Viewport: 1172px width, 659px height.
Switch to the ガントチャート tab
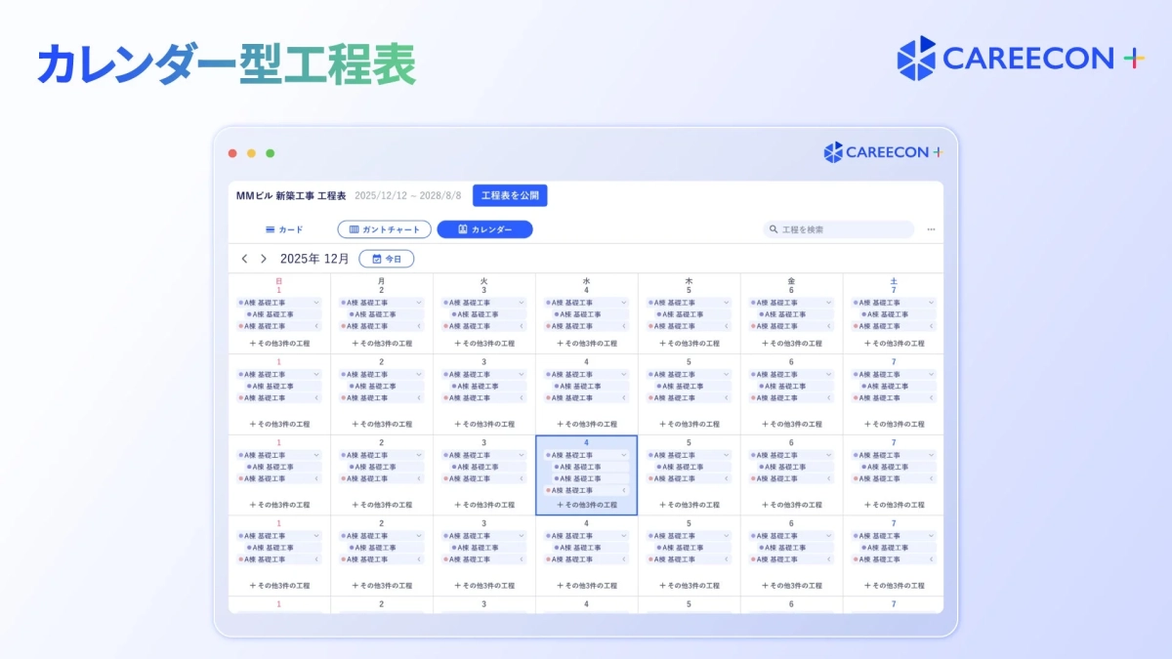(384, 228)
